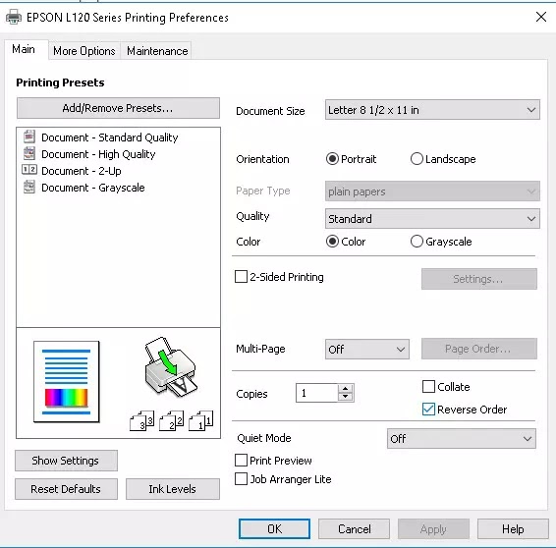Image resolution: width=556 pixels, height=548 pixels.
Task: Click the Page Order button
Action: click(479, 349)
